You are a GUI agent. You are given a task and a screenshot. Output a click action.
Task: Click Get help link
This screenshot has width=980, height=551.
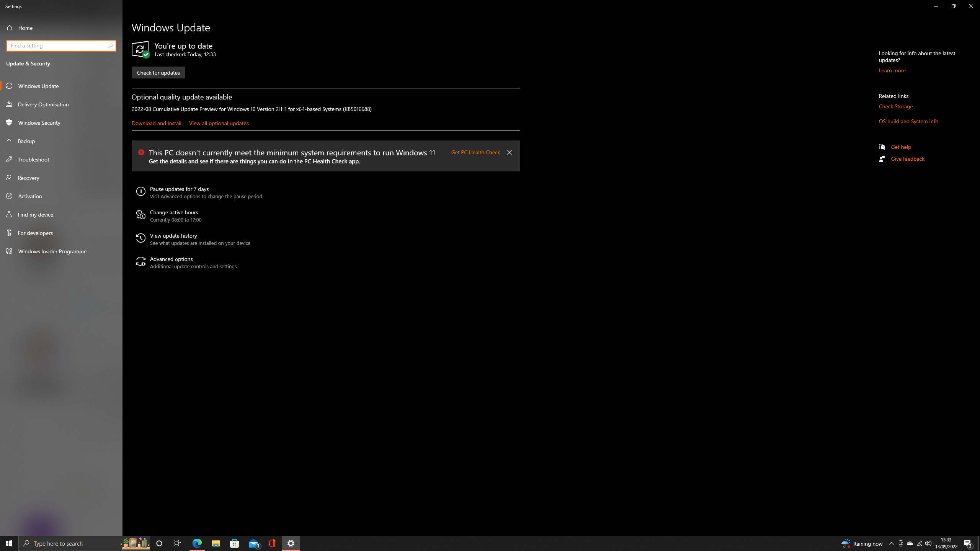[901, 147]
